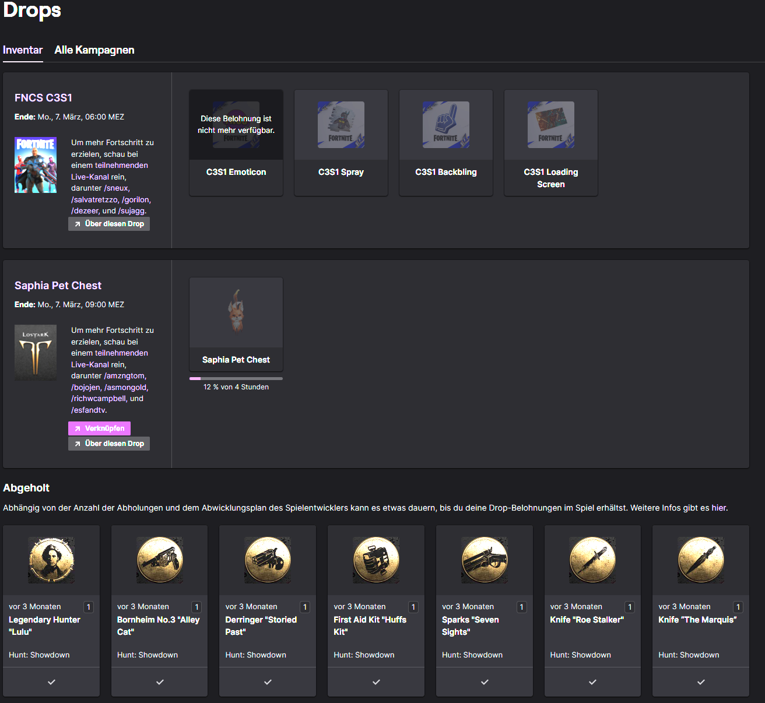Click the pink Verknüpfen button
The image size is (765, 703).
(100, 428)
